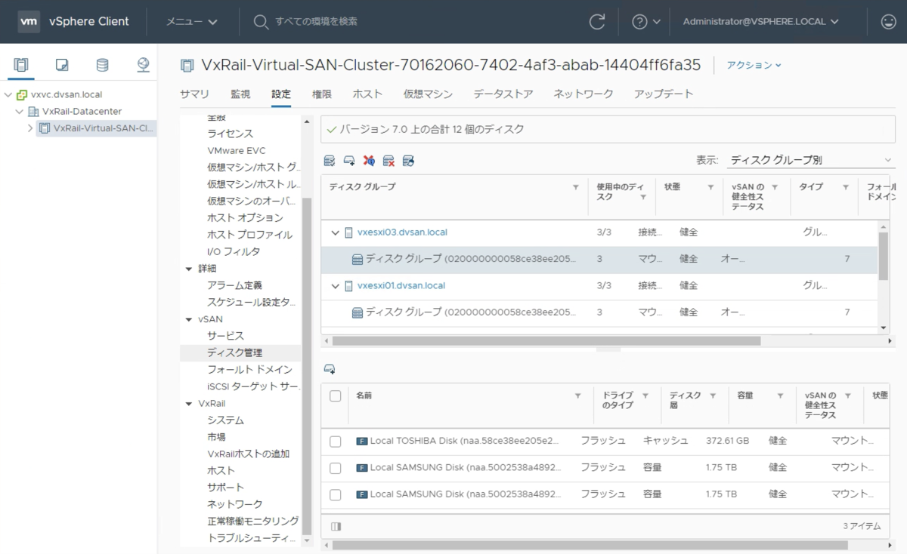
Task: Open the アクション dropdown
Action: coord(754,65)
